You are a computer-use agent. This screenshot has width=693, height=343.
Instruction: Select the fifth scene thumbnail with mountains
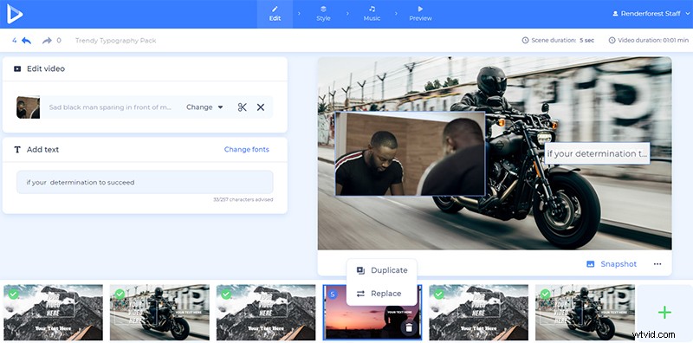(x=479, y=313)
